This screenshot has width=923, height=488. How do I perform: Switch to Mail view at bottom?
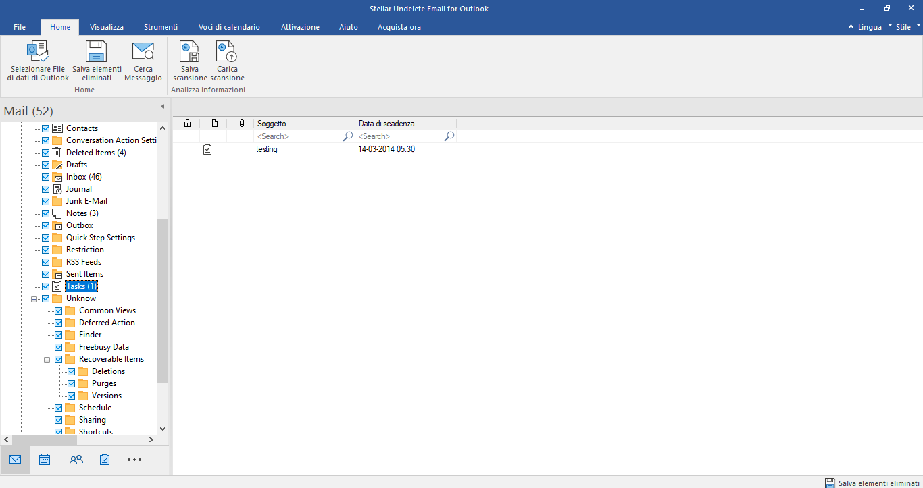(x=15, y=460)
